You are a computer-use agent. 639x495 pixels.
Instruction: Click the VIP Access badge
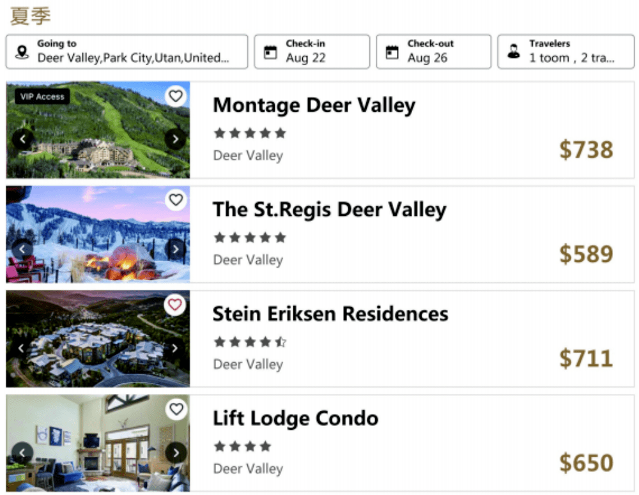42,96
